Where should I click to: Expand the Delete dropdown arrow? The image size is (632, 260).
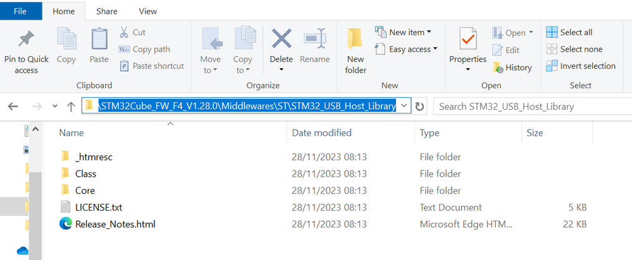point(282,70)
